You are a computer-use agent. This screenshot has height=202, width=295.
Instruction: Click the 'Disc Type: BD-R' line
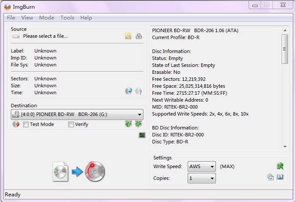coord(170,142)
